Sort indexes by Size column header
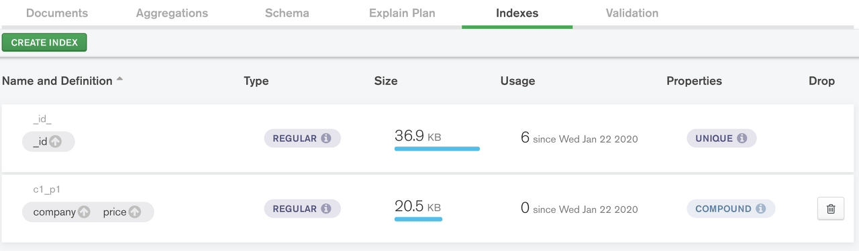 point(386,81)
